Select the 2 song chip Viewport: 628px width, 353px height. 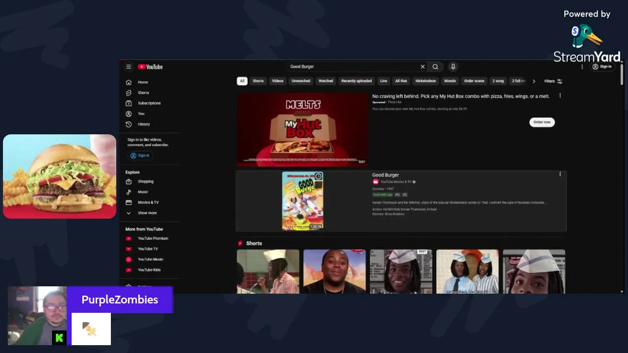tap(498, 81)
